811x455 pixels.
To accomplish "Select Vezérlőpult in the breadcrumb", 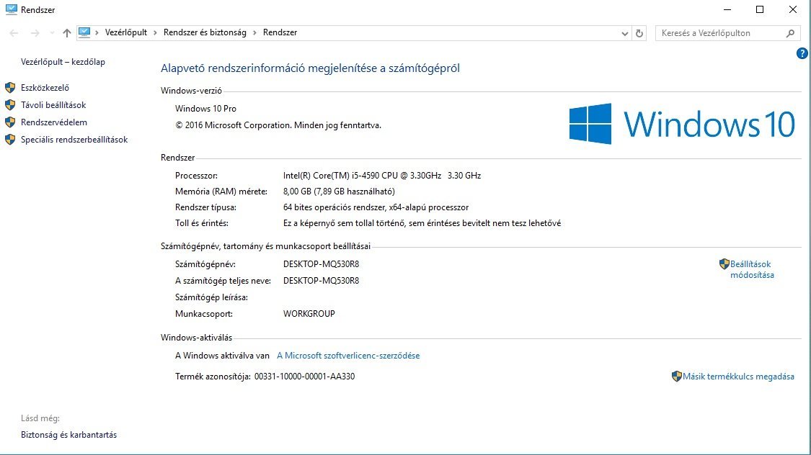I will [125, 32].
